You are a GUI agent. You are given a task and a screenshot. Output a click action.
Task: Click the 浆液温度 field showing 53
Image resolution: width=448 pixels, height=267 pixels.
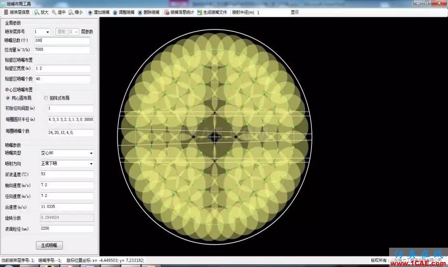point(67,174)
